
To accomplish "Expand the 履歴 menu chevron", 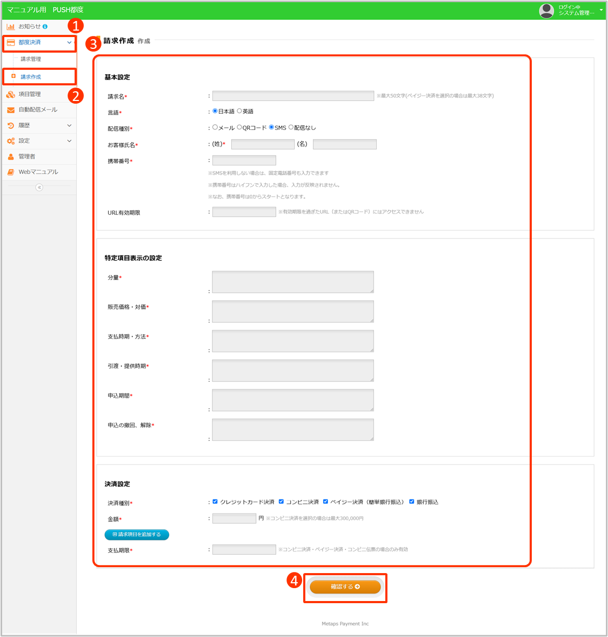I will coord(69,126).
